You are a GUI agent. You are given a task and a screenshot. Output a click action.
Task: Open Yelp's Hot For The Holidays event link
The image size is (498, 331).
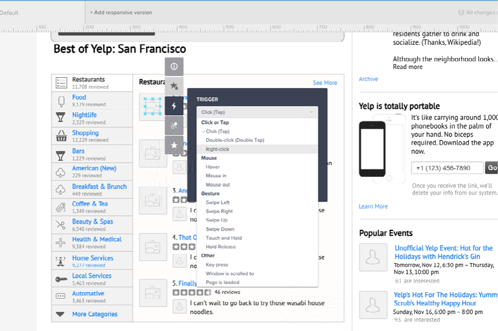(446, 299)
